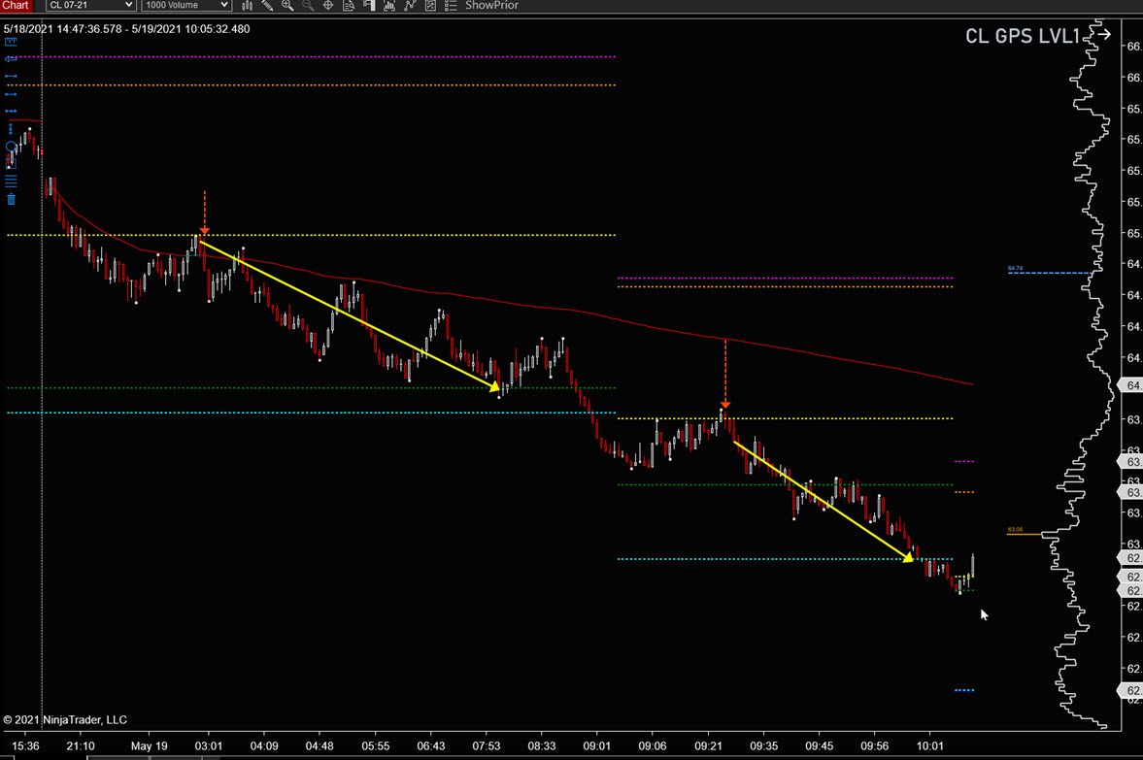The width and height of the screenshot is (1143, 760).
Task: Click the 09:45 time axis label
Action: click(819, 745)
